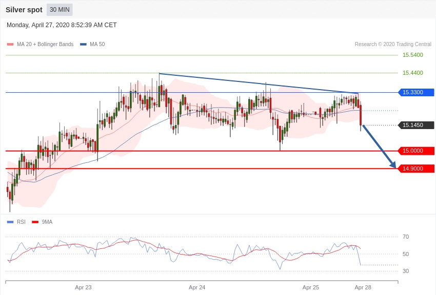The height and width of the screenshot is (295, 436).
Task: Click the date and time stamp text
Action: point(62,25)
